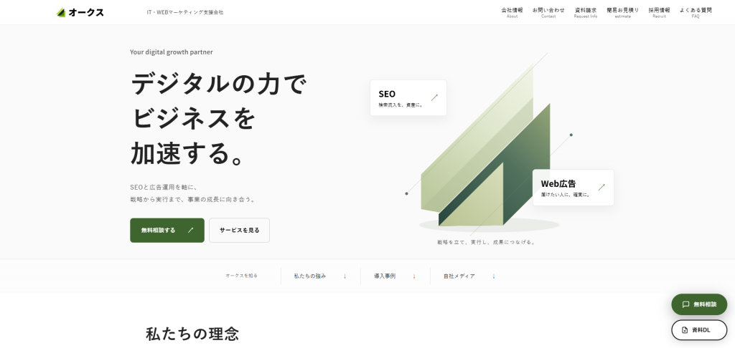Click the 私たちの理念 heading
The height and width of the screenshot is (348, 735).
tap(192, 334)
